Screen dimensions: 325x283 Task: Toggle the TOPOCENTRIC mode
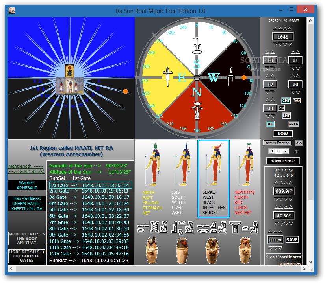click(x=283, y=161)
